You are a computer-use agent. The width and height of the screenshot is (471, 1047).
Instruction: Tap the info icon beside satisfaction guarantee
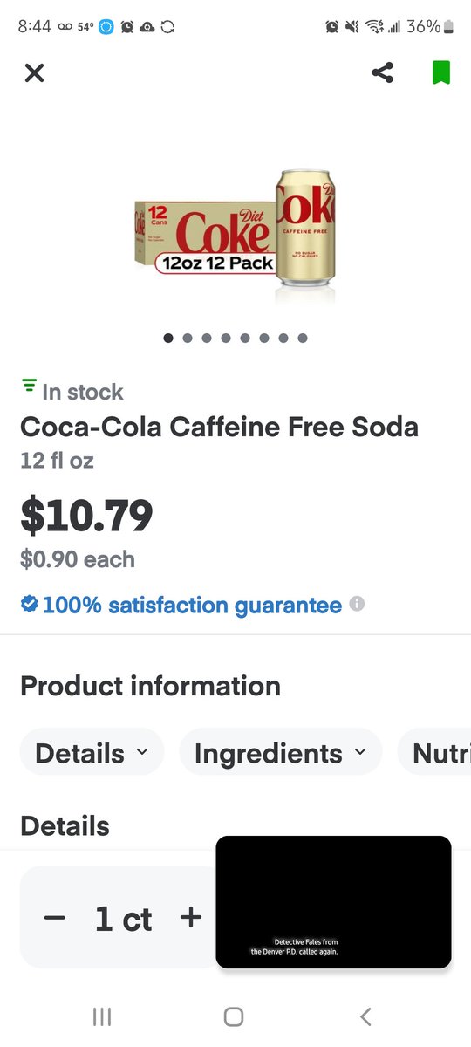point(356,604)
